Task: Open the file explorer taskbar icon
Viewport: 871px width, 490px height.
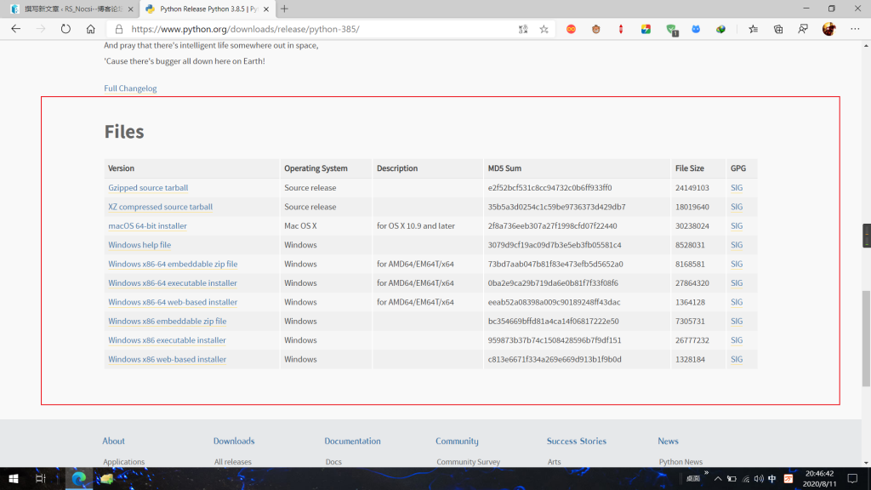Action: click(106, 478)
